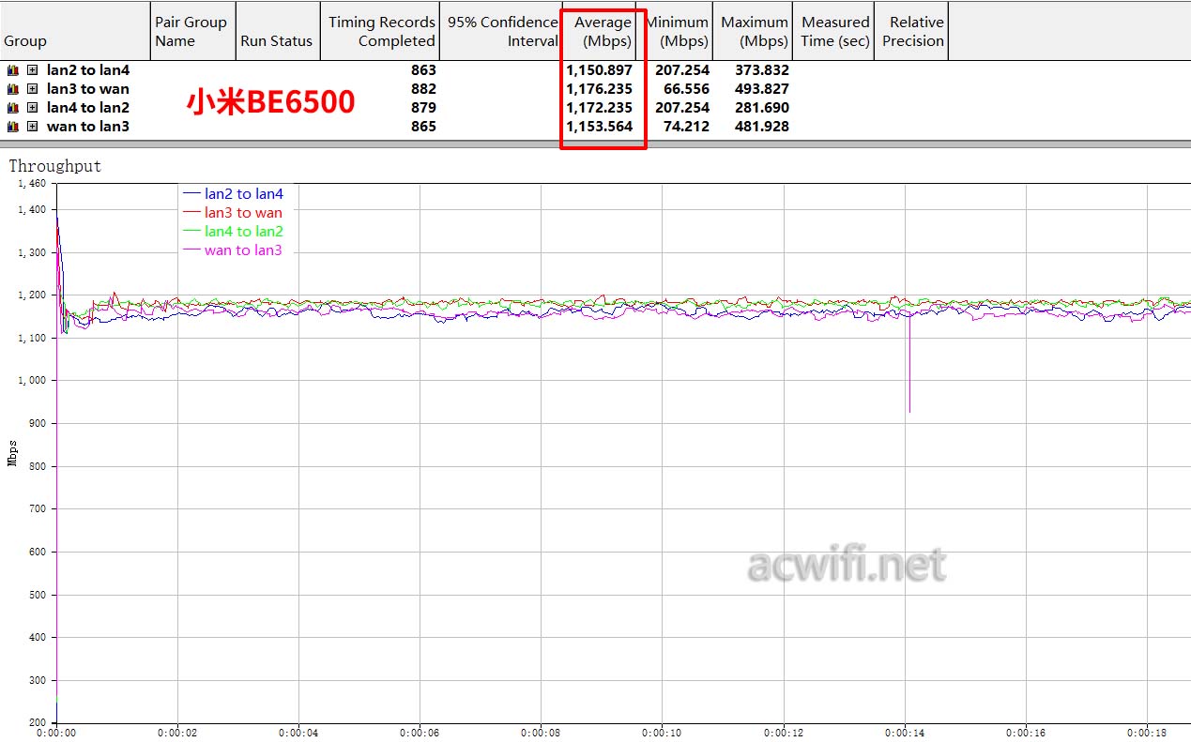Click the average value 1,153.564

coord(600,127)
